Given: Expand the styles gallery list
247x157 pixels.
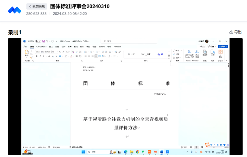Looking at the screenshot, I should (x=169, y=56).
